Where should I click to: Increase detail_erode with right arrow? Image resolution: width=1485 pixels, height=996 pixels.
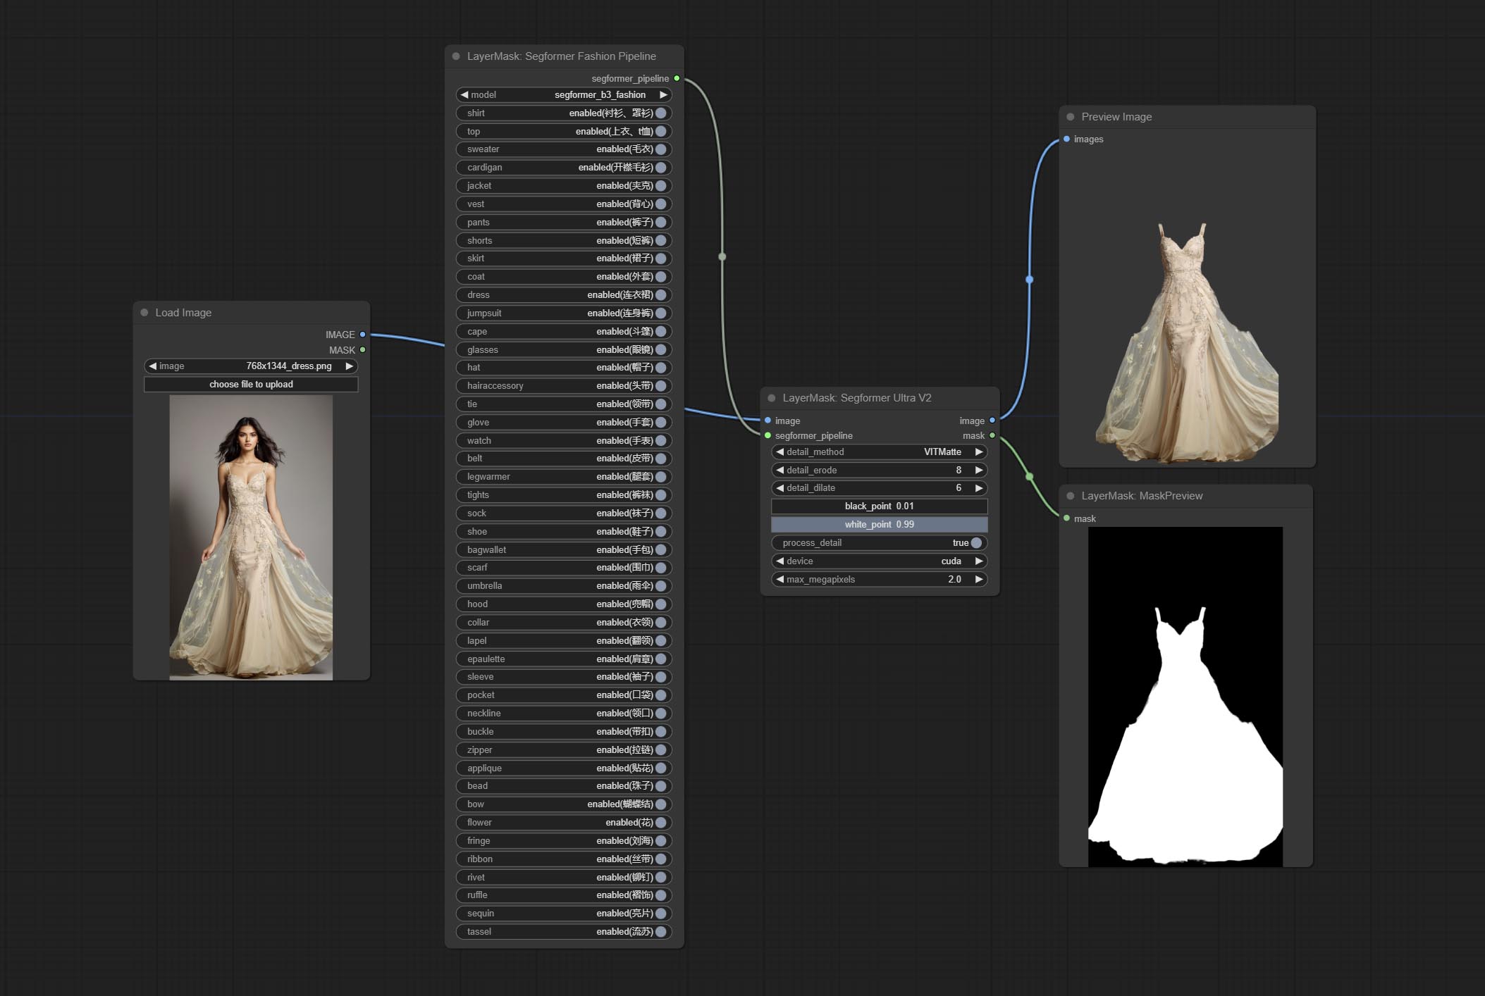979,470
